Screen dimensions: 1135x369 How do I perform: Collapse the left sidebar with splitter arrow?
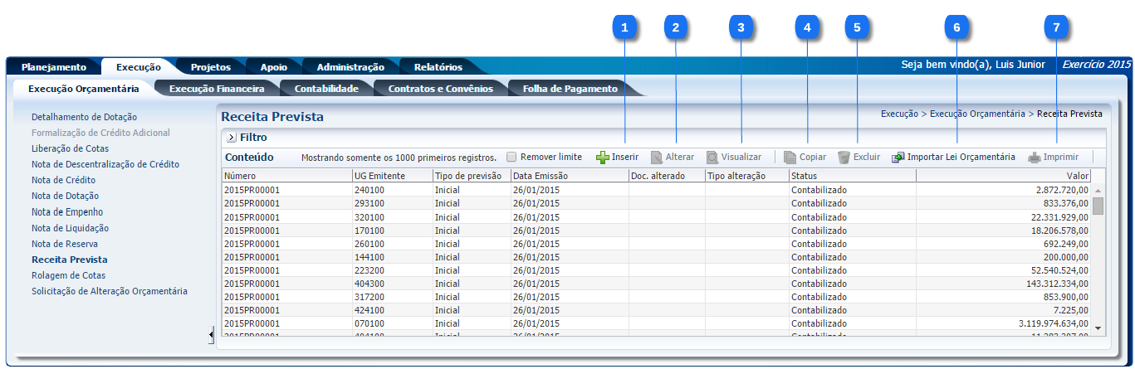pos(211,334)
